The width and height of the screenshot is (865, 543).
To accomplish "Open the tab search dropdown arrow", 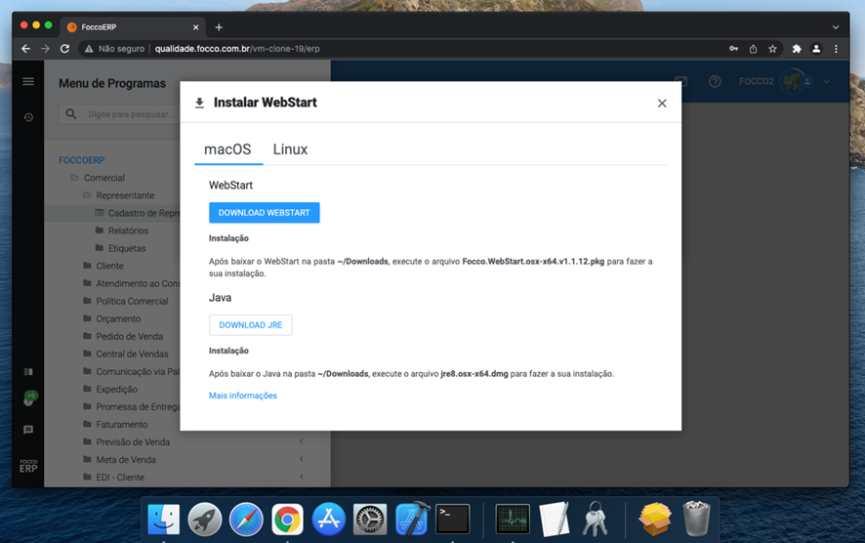I will [835, 27].
